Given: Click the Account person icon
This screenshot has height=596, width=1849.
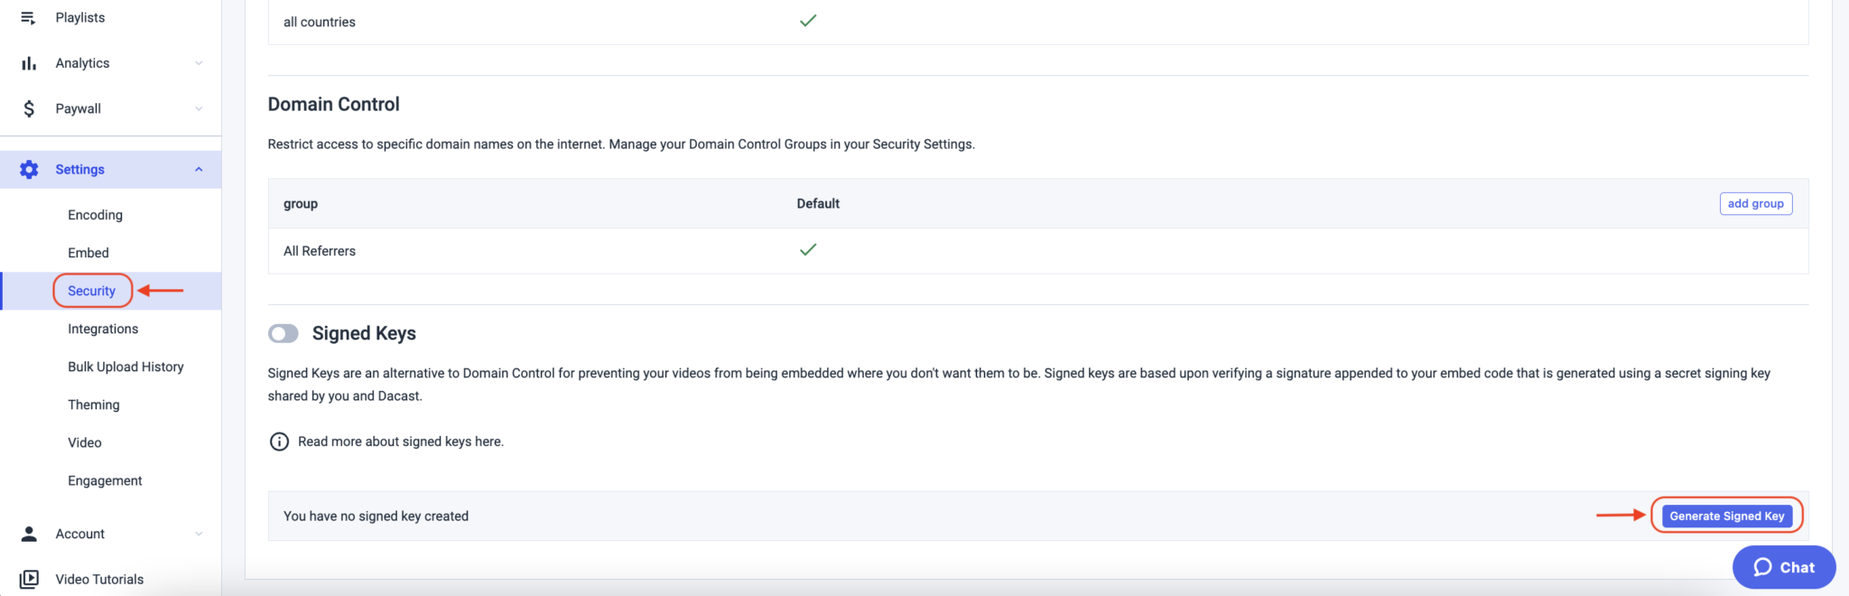Looking at the screenshot, I should (29, 534).
